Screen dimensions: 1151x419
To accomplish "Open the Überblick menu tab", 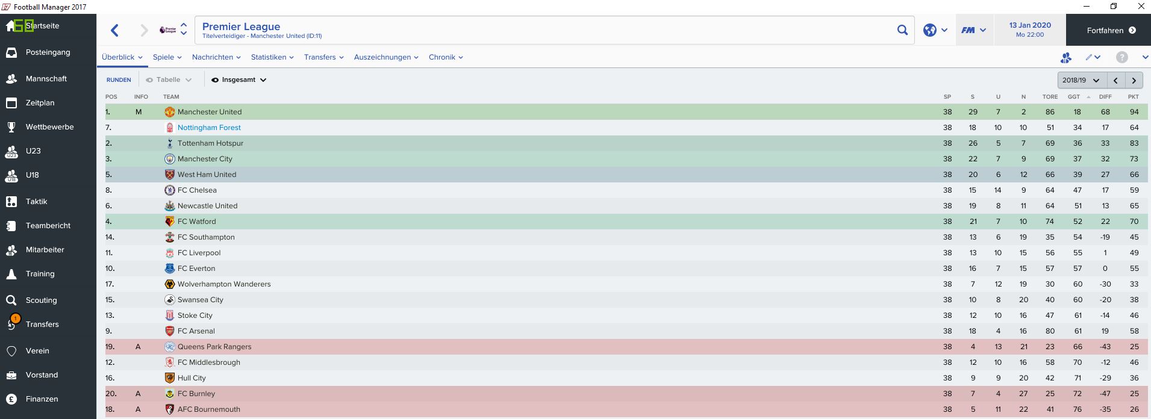I will [122, 57].
